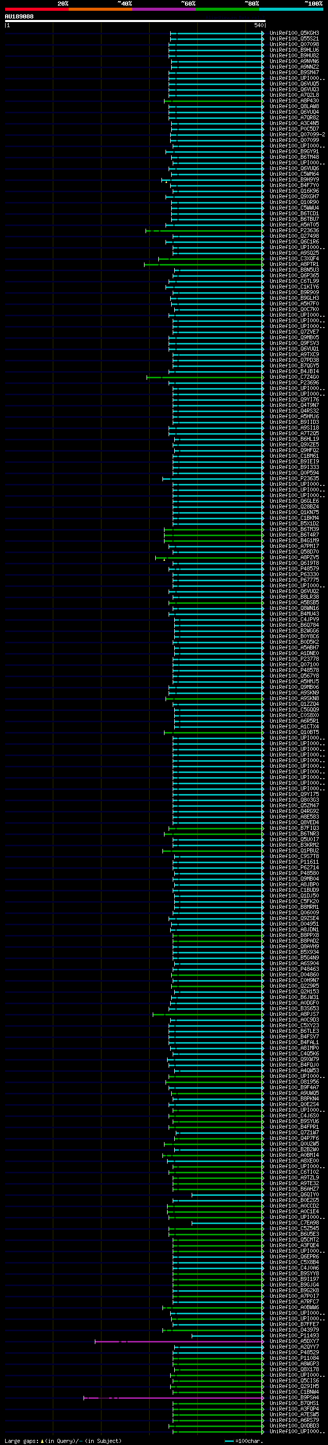Click the UniRef100_A5BSB5 label

click(294, 603)
